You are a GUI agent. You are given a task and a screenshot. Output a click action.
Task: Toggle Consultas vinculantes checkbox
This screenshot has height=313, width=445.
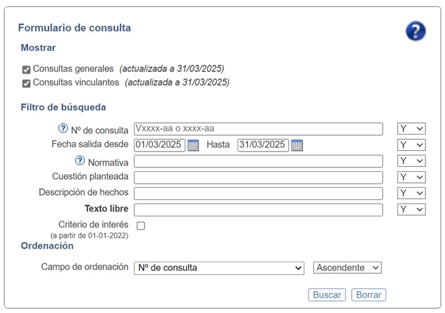point(26,83)
